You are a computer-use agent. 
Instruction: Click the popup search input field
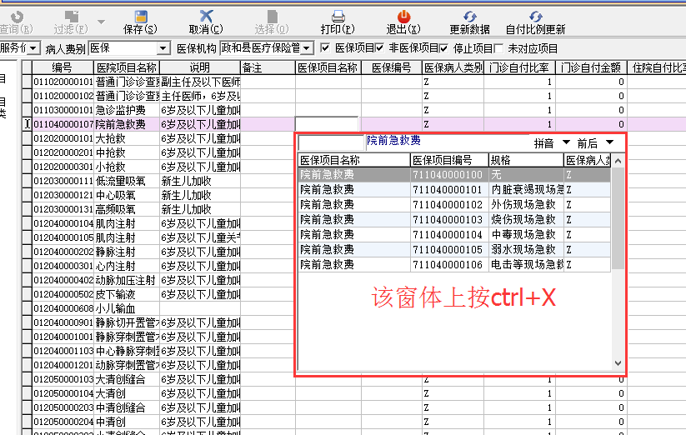(x=331, y=142)
